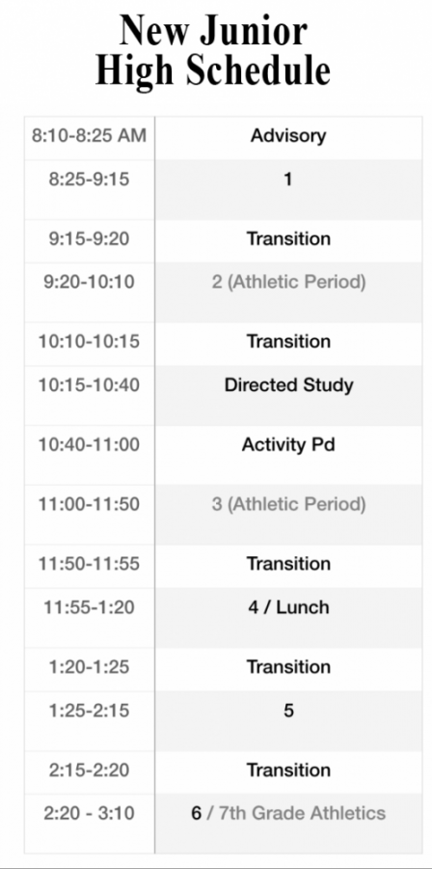Screen dimensions: 432x869
Task: Select 2 (Athletic Period) entry
Action: pos(288,282)
